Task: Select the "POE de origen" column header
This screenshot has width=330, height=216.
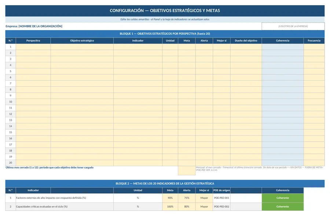Action: [x=221, y=190]
